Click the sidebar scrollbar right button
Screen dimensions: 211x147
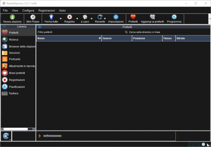(x=34, y=129)
